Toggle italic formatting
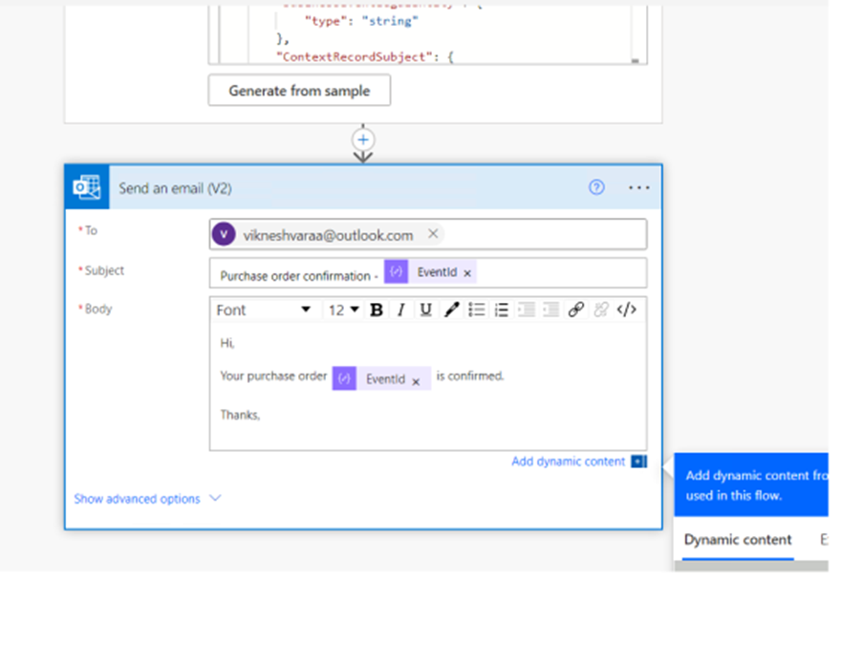 point(401,310)
